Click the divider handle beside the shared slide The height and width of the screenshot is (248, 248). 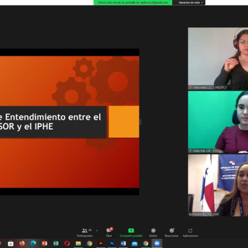[x=141, y=122]
